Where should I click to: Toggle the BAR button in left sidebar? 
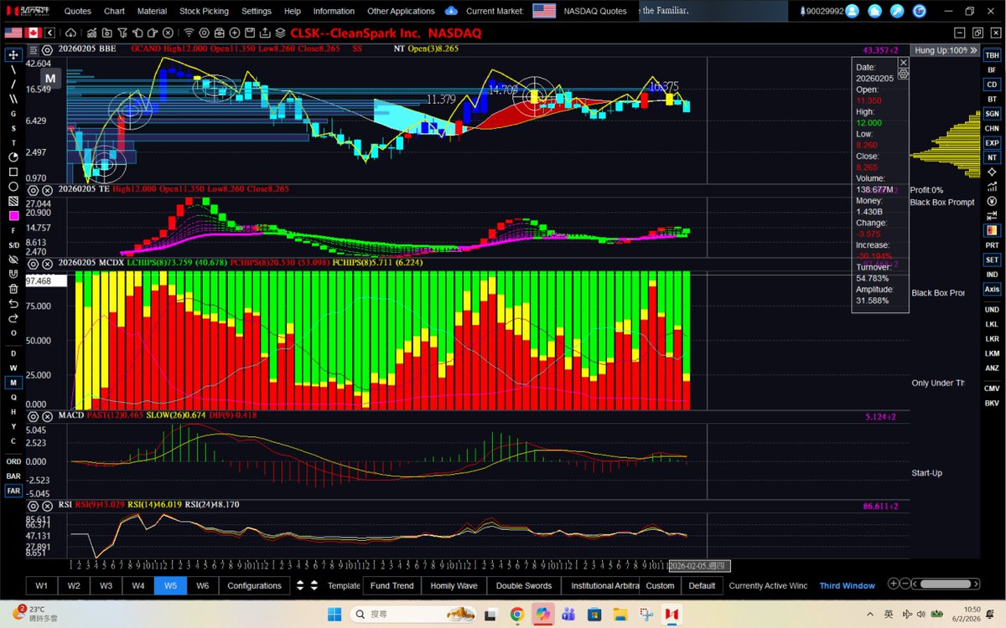pyautogui.click(x=13, y=476)
